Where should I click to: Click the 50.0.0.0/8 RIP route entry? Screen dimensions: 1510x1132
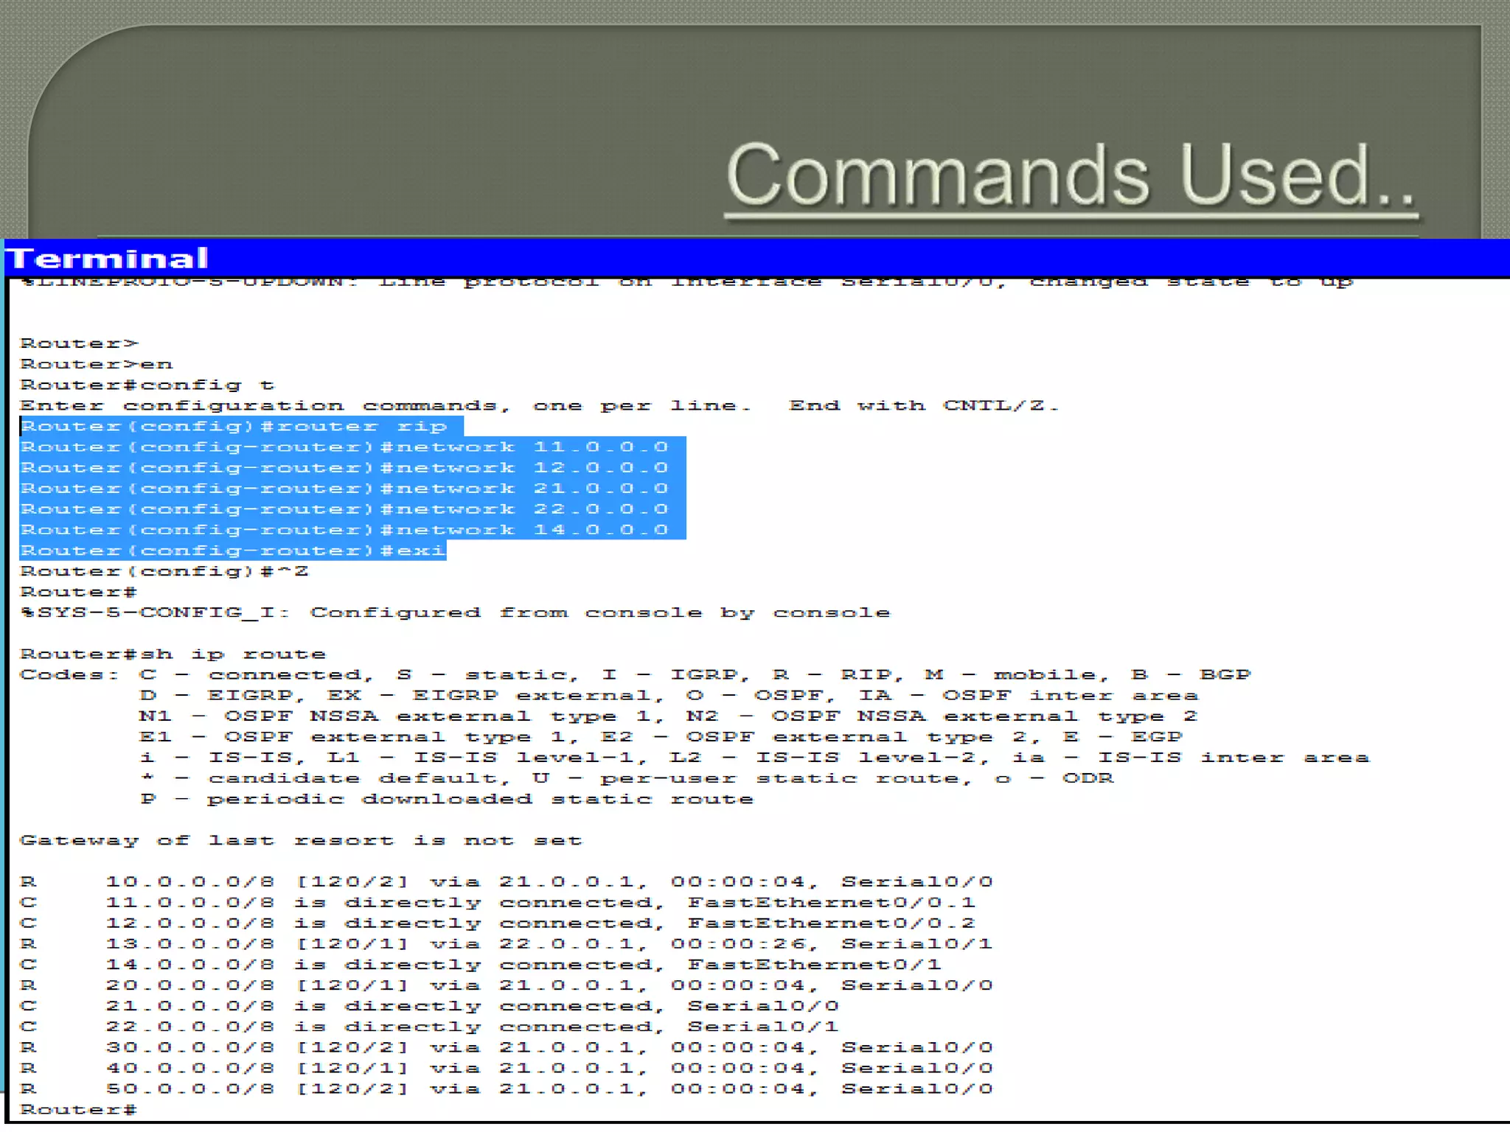[506, 1089]
